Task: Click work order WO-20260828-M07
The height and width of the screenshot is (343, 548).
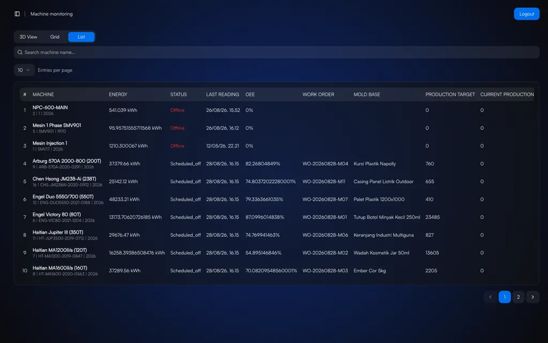Action: (x=325, y=199)
